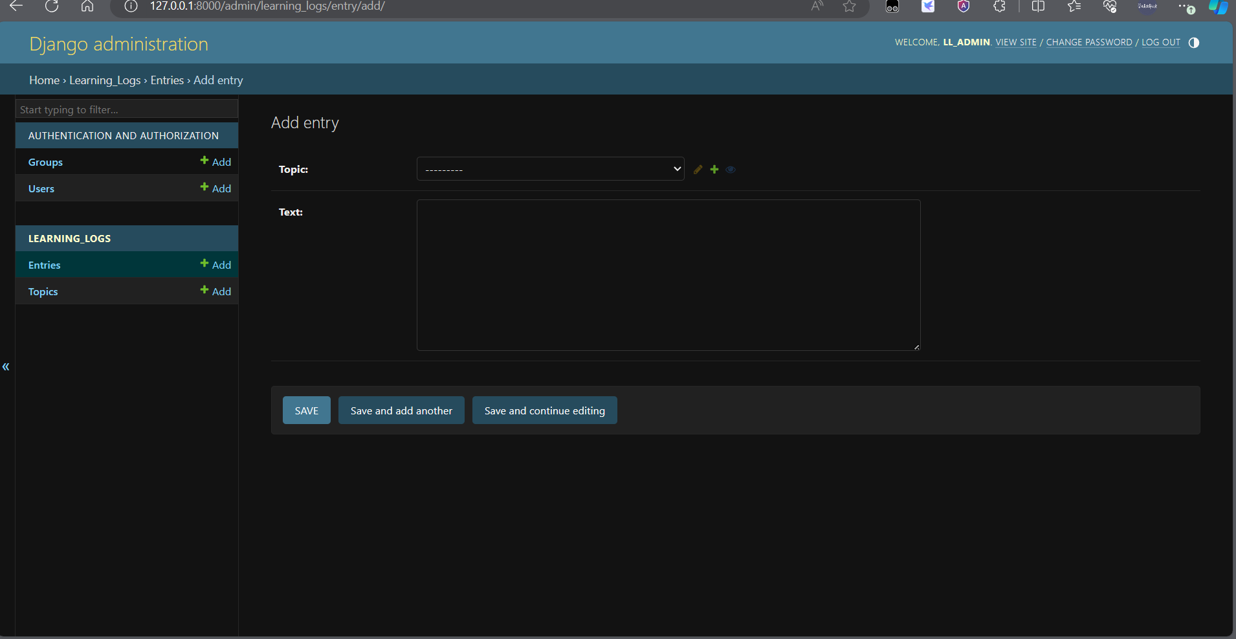Click Django administration title

[x=119, y=44]
